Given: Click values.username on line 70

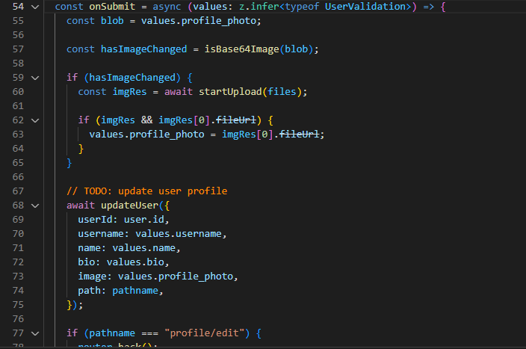Looking at the screenshot, I should click(179, 234).
